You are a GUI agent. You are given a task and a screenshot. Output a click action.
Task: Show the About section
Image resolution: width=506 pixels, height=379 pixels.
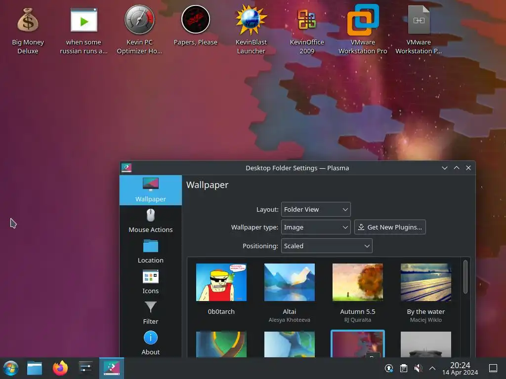(x=151, y=343)
